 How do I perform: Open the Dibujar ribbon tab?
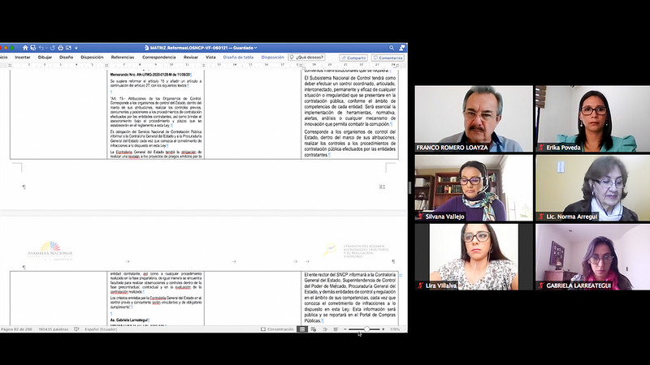45,58
